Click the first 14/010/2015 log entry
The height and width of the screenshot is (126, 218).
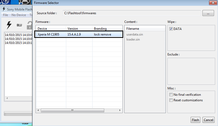[18, 35]
